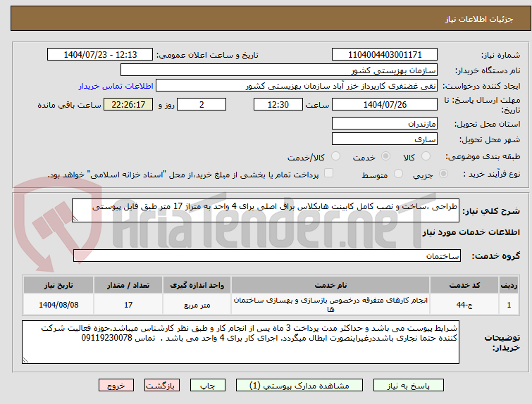
Task: Click the remaining days field showing 2
Action: coord(202,104)
